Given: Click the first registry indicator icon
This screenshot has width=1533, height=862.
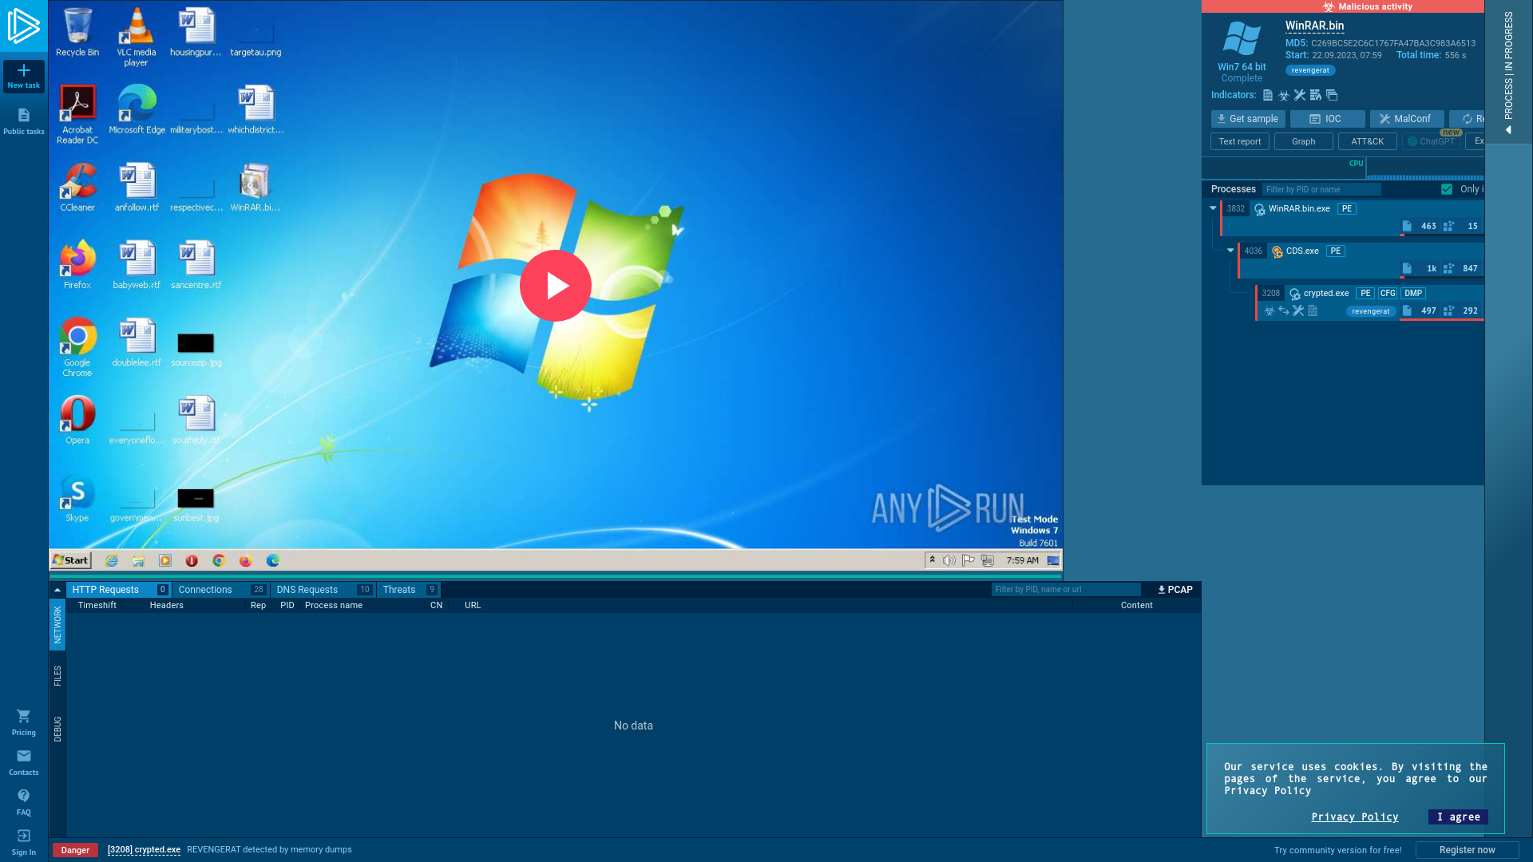Looking at the screenshot, I should 1267,95.
